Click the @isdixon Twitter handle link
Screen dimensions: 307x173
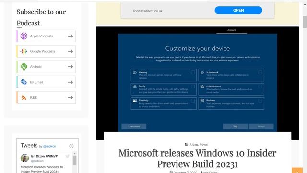pos(49,146)
